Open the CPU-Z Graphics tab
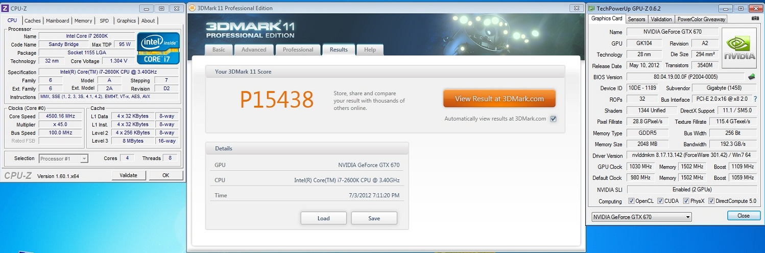The image size is (765, 253). (126, 21)
